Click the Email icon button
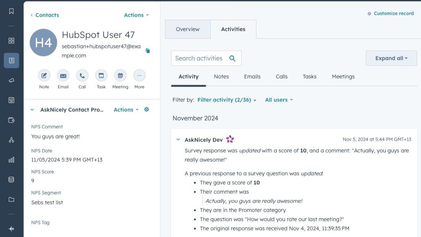 tap(63, 76)
